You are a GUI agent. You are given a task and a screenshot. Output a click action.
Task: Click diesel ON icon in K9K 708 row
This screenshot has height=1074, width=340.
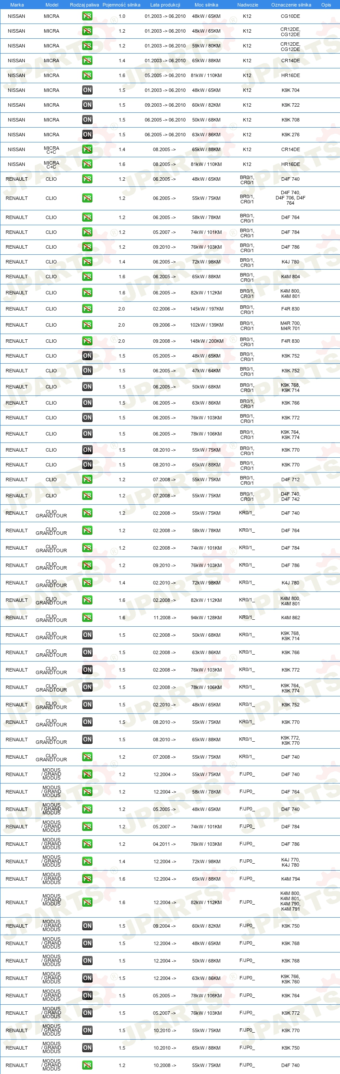87,120
